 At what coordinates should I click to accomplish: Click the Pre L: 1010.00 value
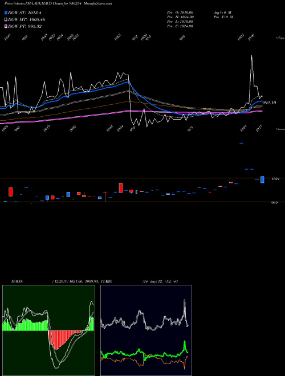(x=180, y=22)
